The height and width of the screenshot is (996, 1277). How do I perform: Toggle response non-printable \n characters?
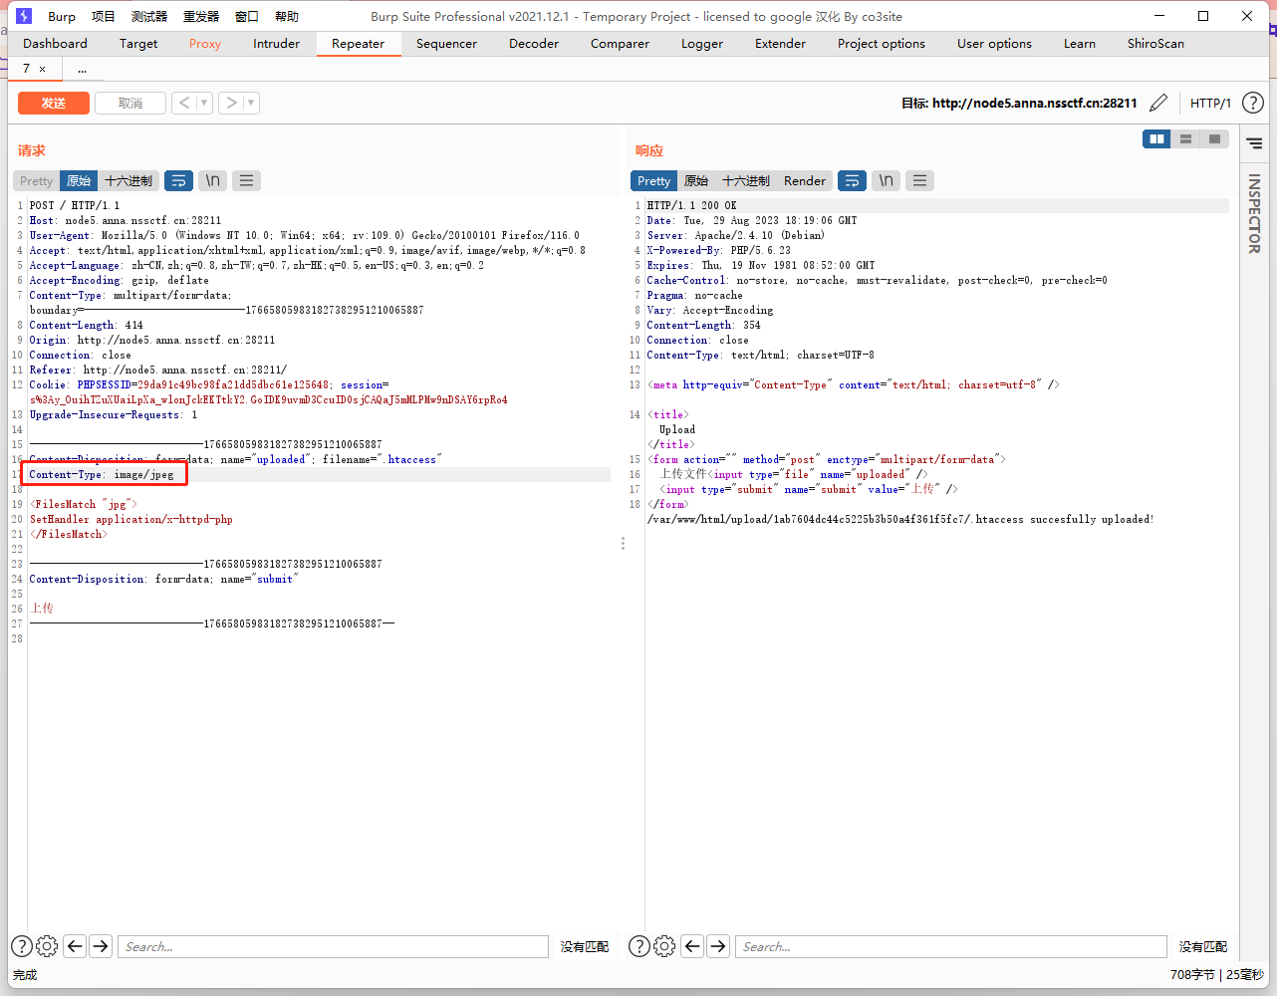point(886,180)
